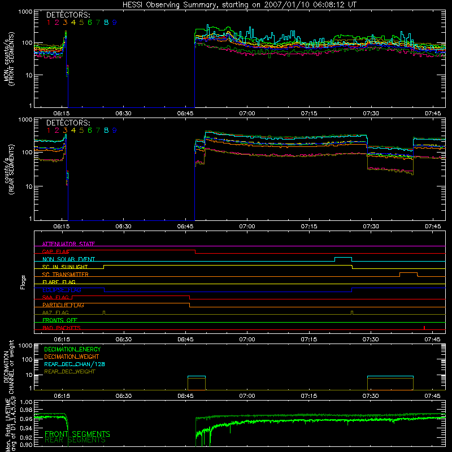Select yellow detector 4 in front segments legend
This screenshot has width=452, height=452.
pos(73,22)
